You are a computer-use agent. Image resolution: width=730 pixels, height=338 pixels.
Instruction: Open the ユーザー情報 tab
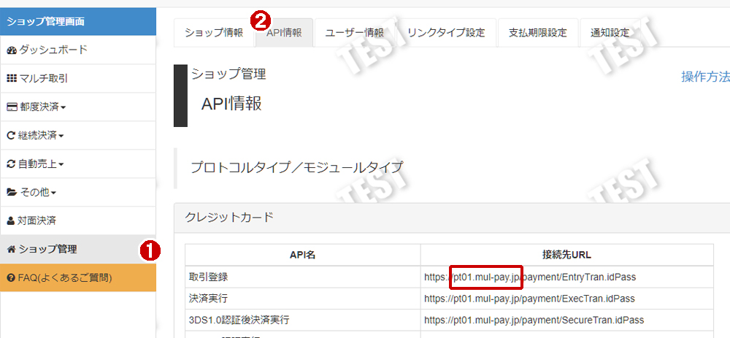[354, 33]
